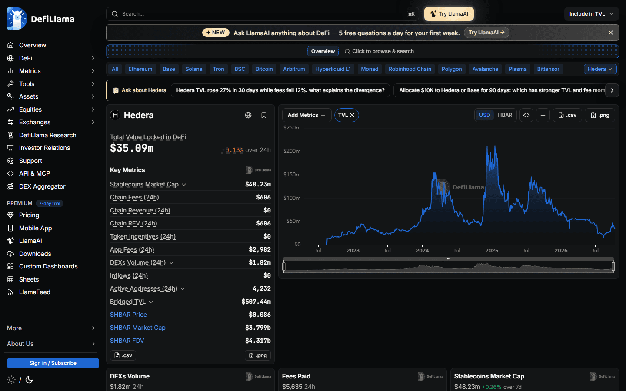Click Sign in / Subscribe button
This screenshot has width=626, height=391.
[x=53, y=363]
